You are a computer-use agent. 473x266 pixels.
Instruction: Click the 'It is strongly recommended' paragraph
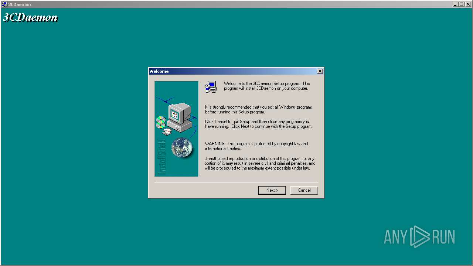click(x=259, y=110)
